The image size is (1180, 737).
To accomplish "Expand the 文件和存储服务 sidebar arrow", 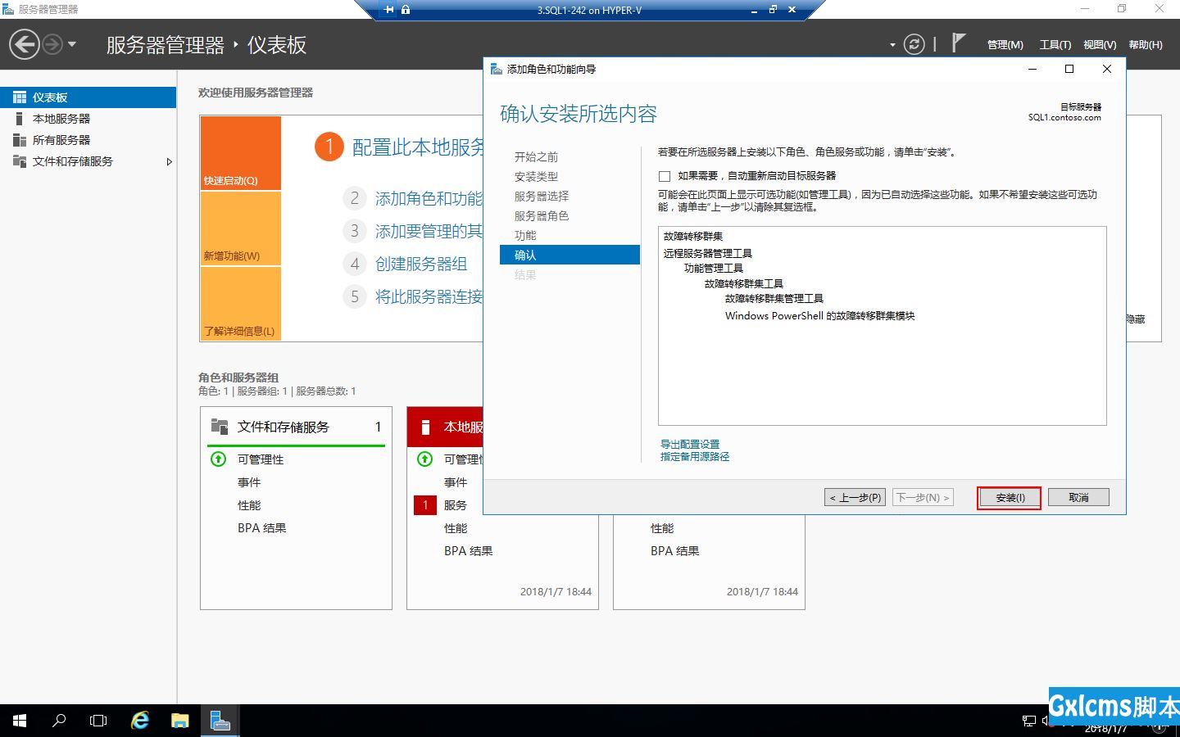I will point(170,161).
